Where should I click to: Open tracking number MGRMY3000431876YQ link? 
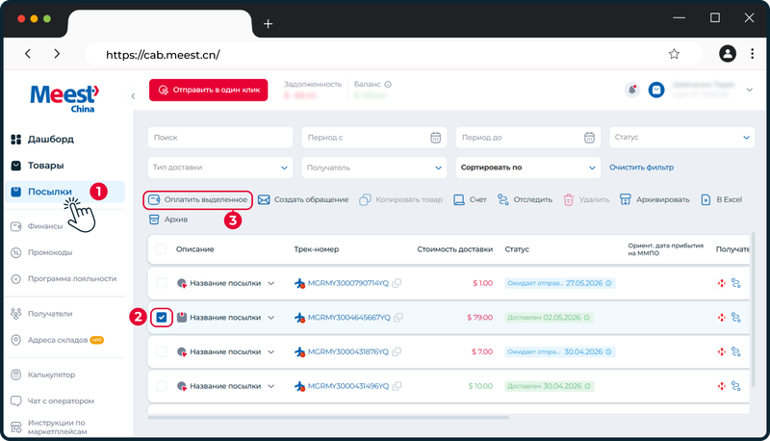coord(347,352)
